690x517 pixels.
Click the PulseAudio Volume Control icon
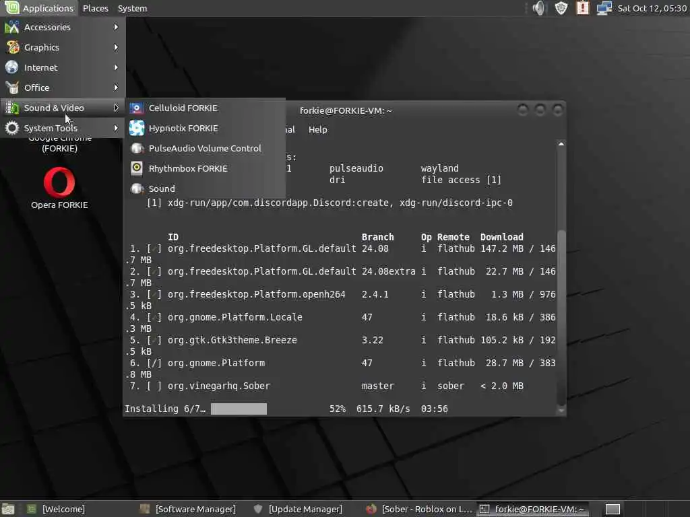click(x=137, y=148)
